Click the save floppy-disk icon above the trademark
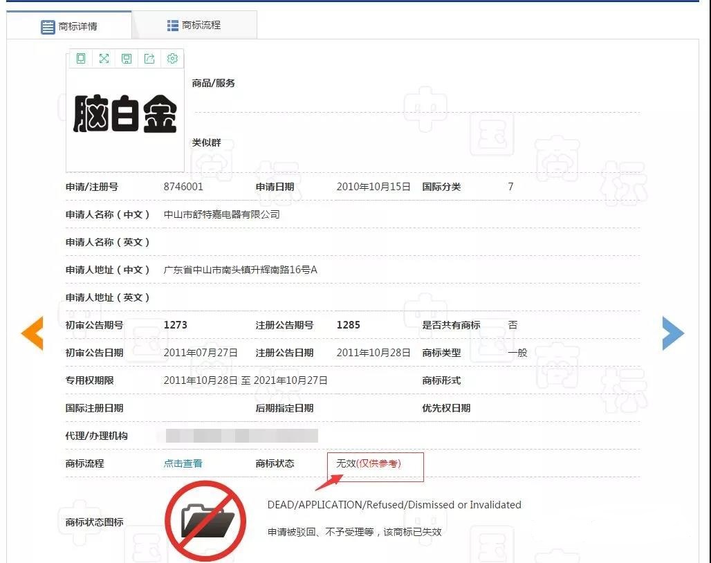Viewport: 711px width, 563px height. (x=127, y=59)
